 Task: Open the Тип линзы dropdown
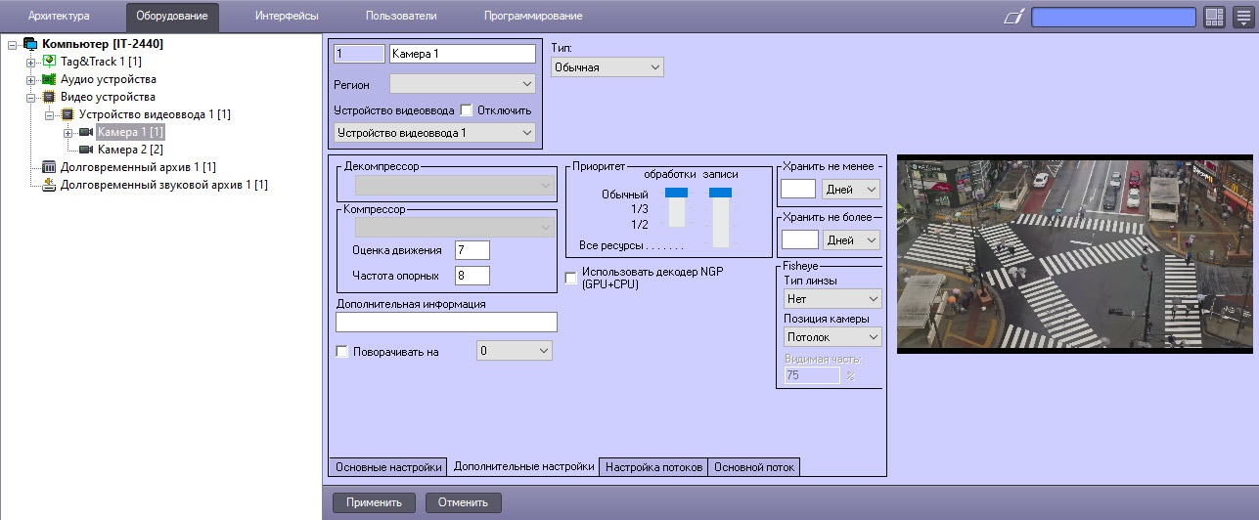(832, 299)
